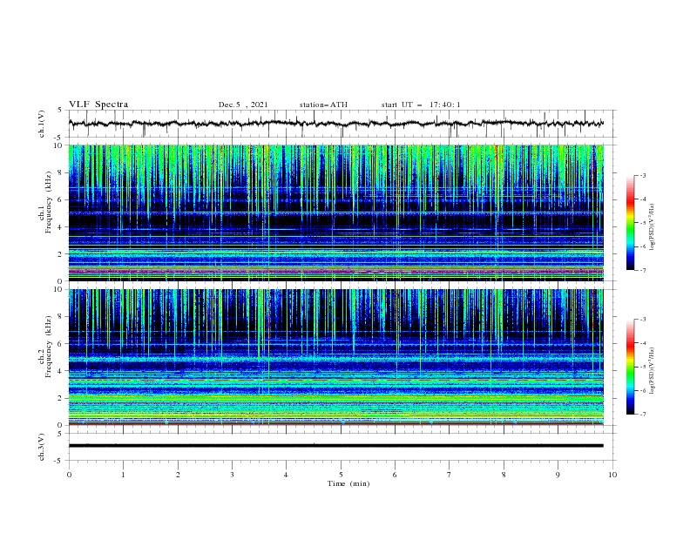Select the ch.2 "Frequency (kHz)" axis label
Viewport: 690px width, 533px height.
coord(49,347)
